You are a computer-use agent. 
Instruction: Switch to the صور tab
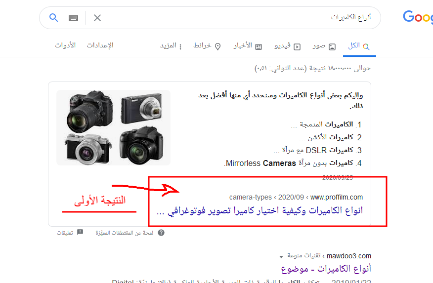[324, 46]
